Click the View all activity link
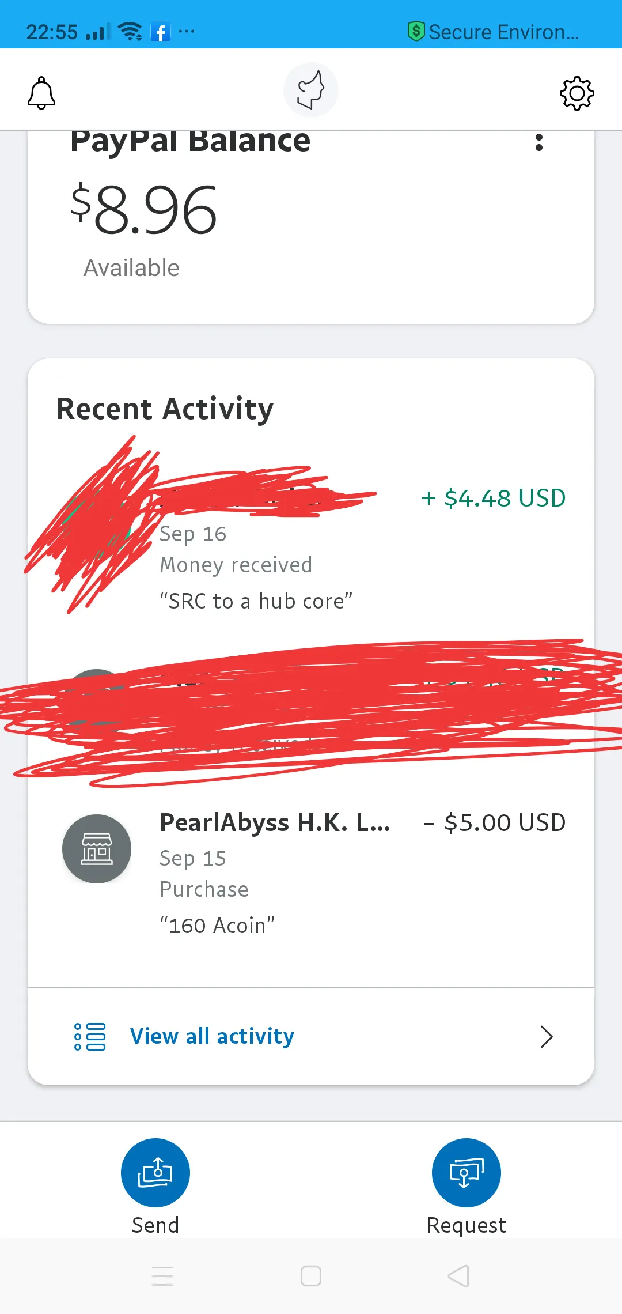This screenshot has width=622, height=1314. (x=212, y=1036)
